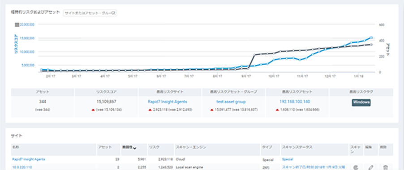Open Rapid7 Insight Agents highest risk site
404x170 pixels.
pyautogui.click(x=168, y=102)
